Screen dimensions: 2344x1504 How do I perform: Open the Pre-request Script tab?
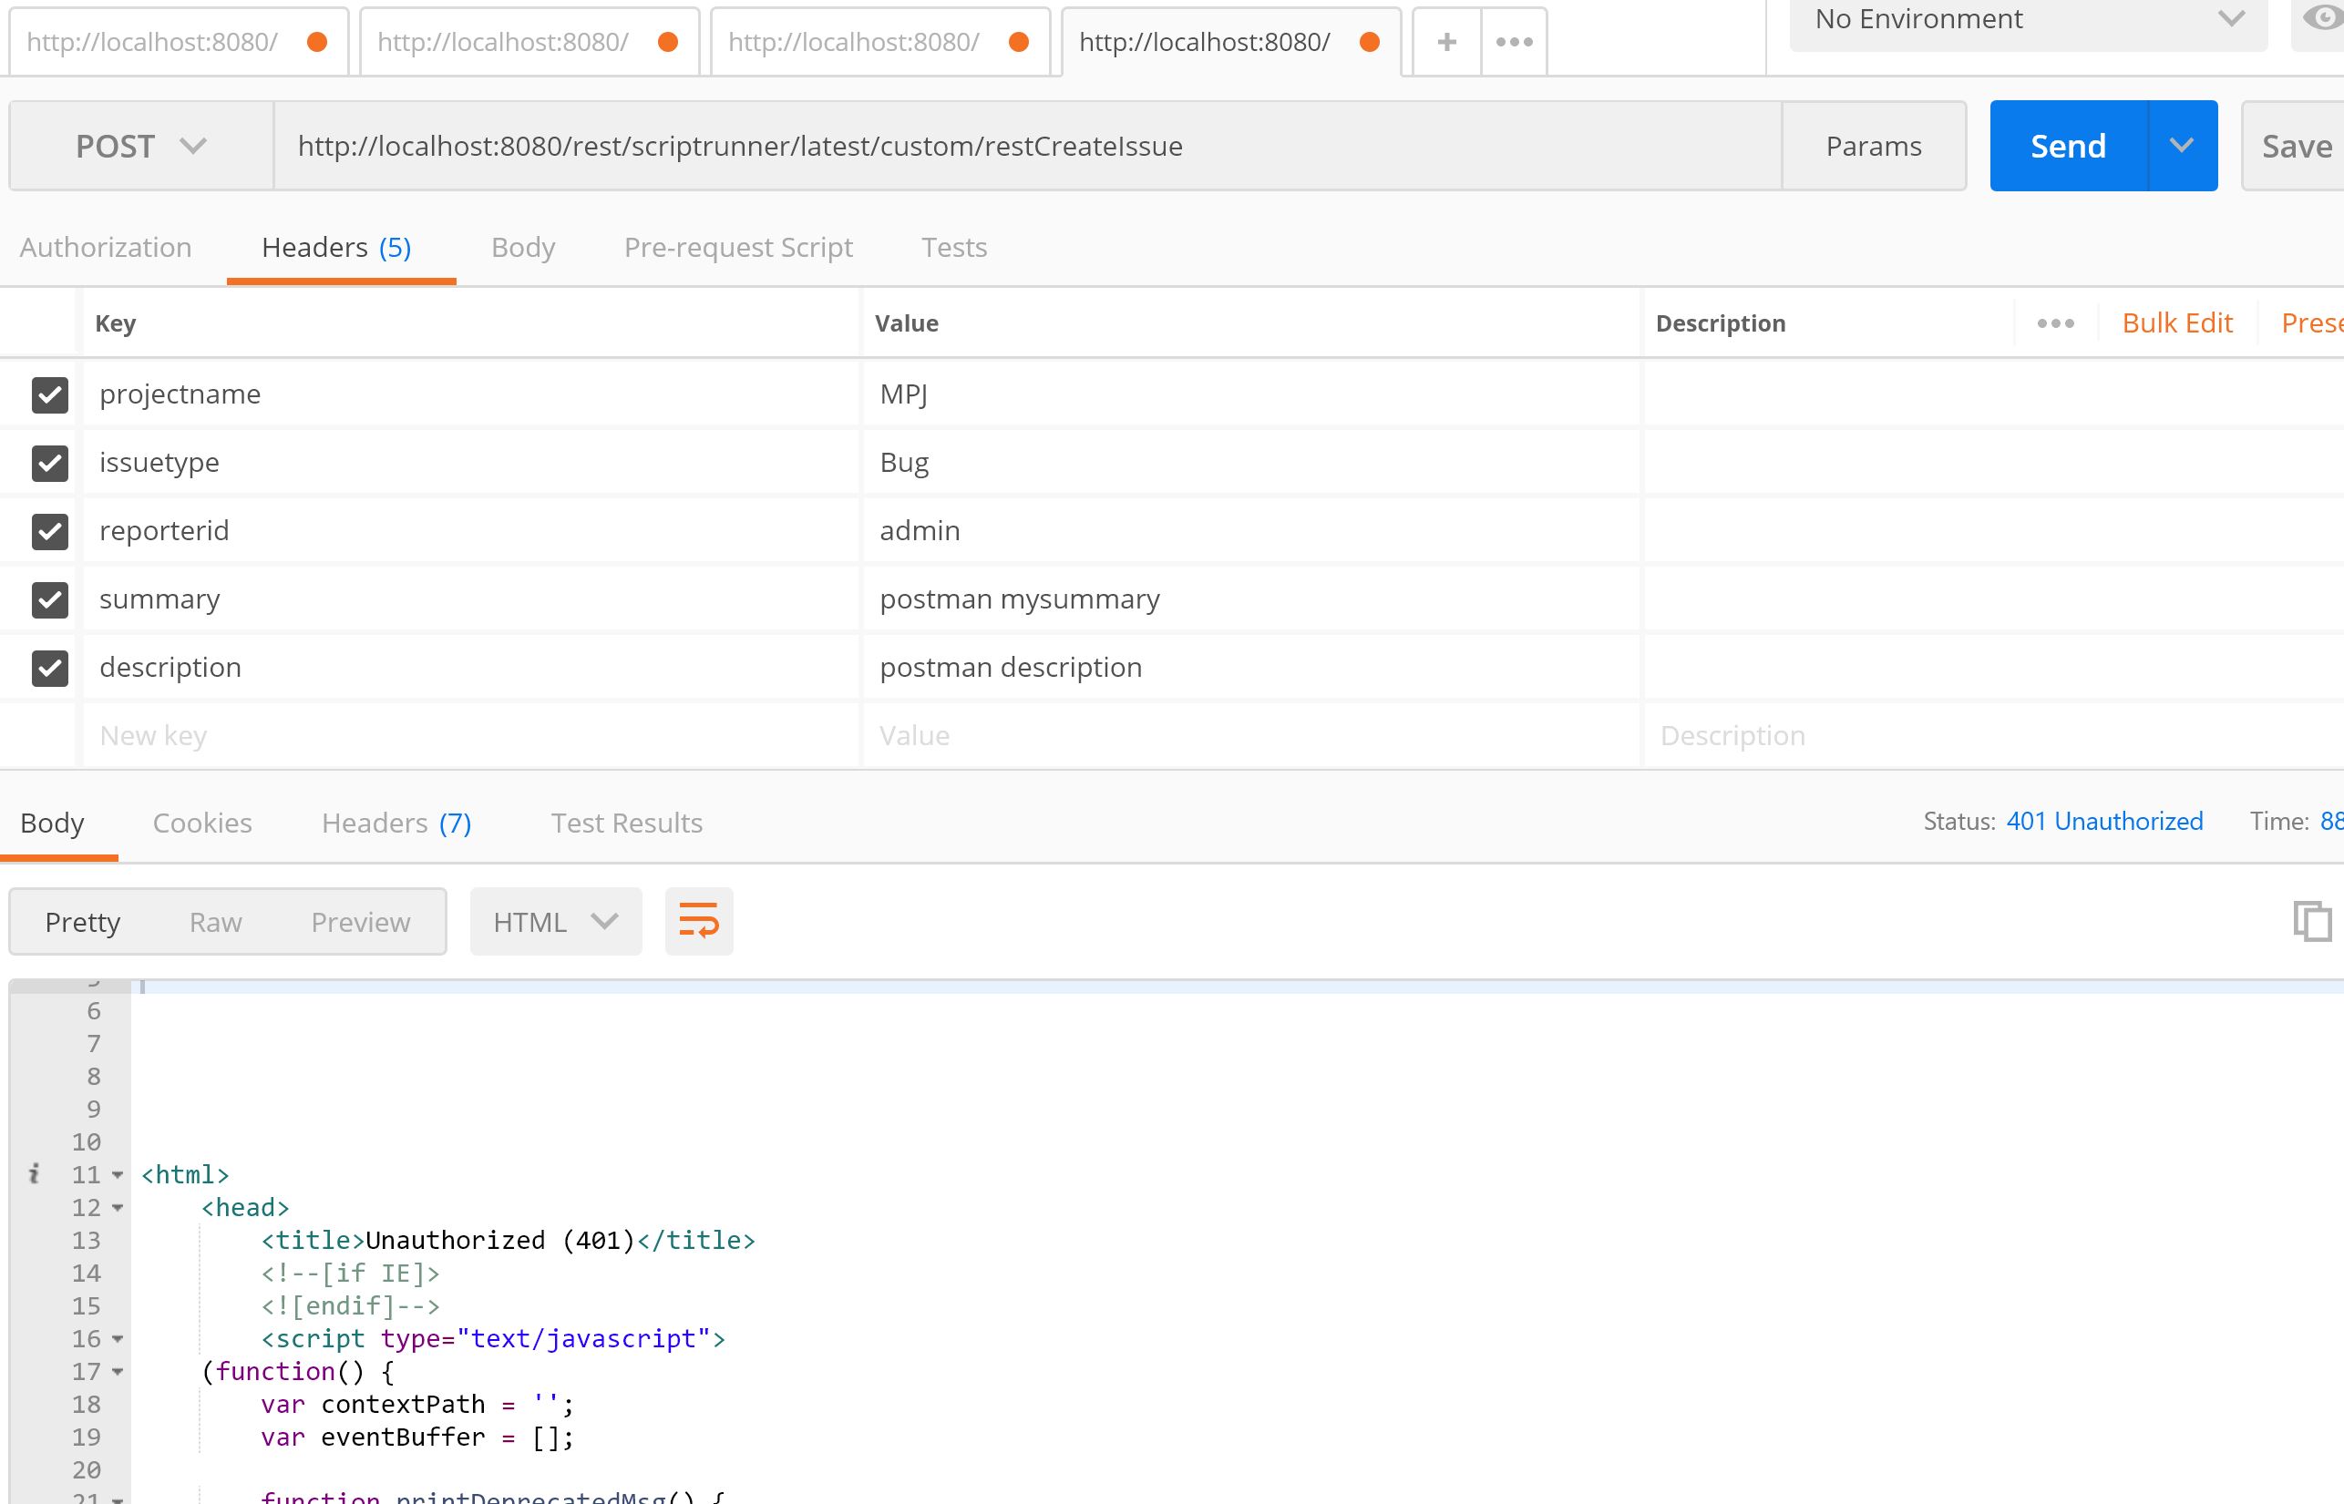pyautogui.click(x=737, y=247)
